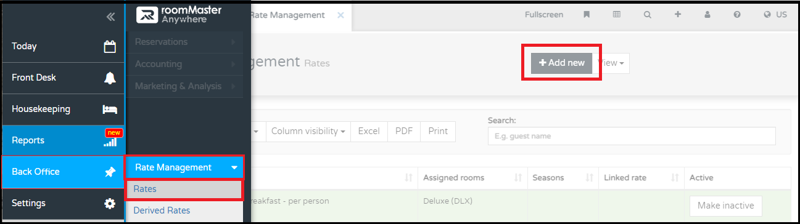Open Back Office in the sidebar
The image size is (800, 224).
[x=62, y=172]
